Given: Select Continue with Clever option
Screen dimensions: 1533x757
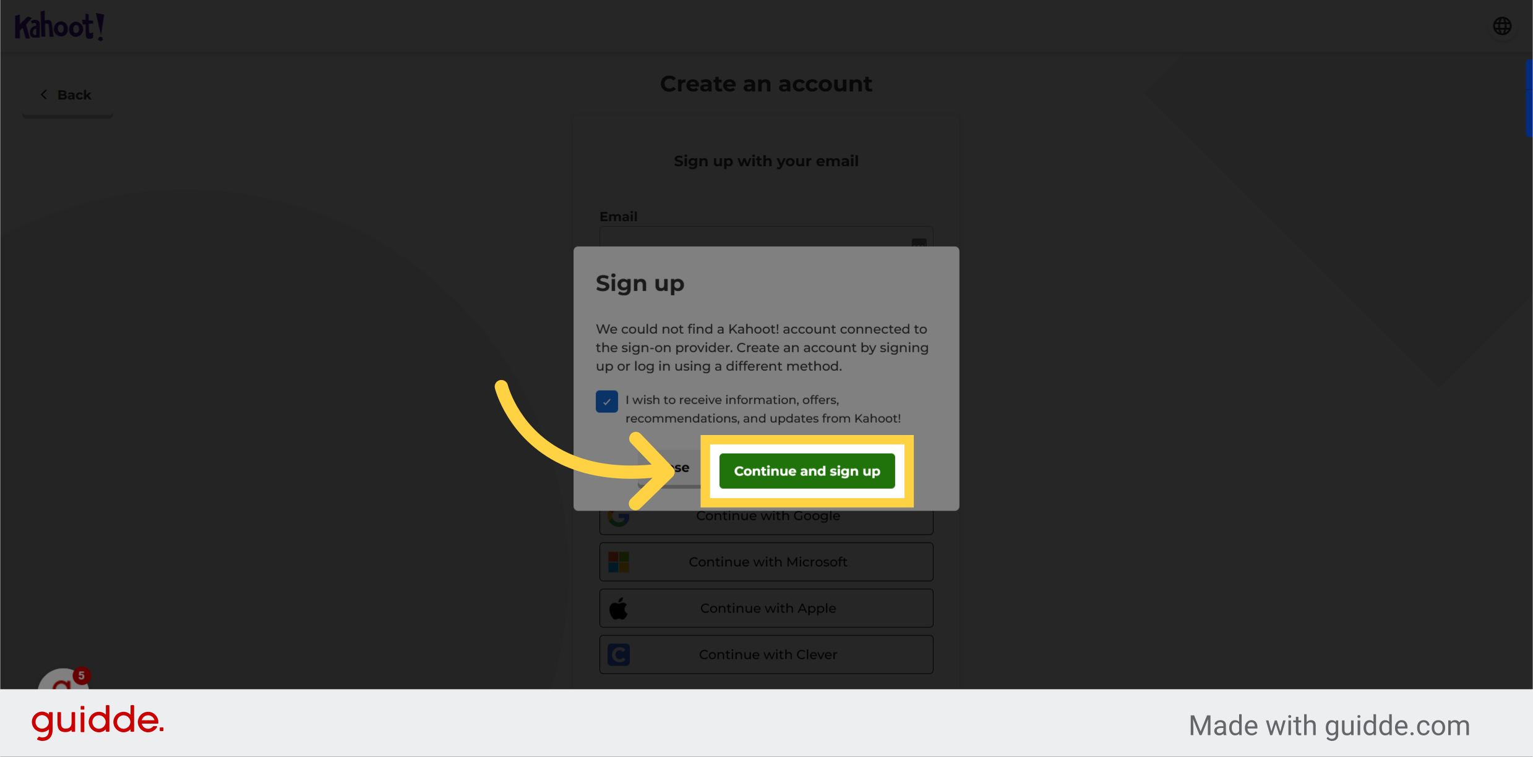Looking at the screenshot, I should [765, 653].
